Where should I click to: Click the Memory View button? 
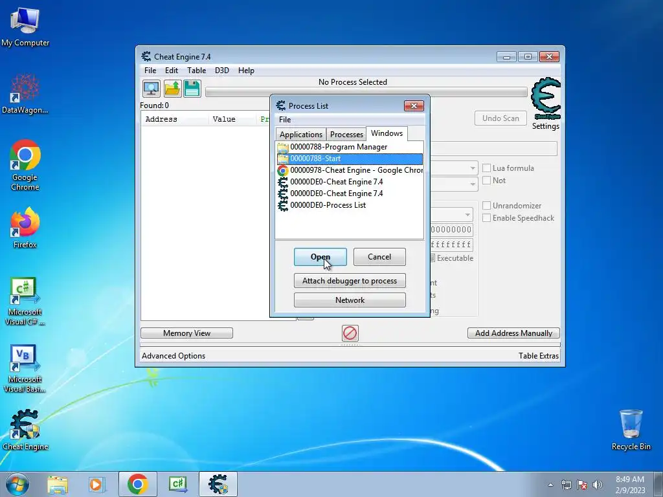click(x=186, y=333)
